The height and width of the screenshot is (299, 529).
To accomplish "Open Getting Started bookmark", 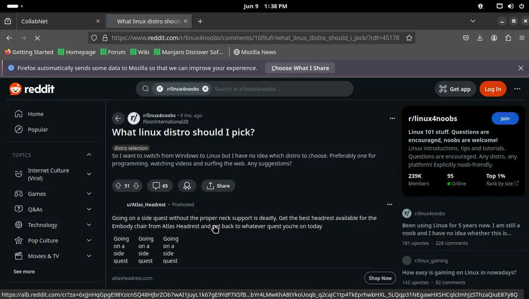I will (x=29, y=52).
